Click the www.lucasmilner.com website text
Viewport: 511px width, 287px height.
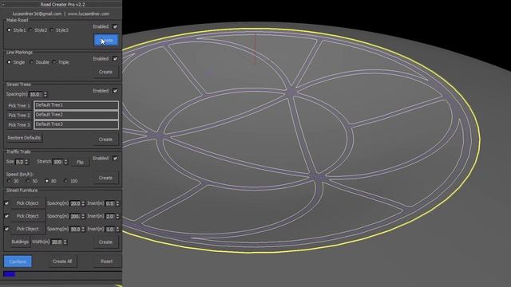[89, 14]
